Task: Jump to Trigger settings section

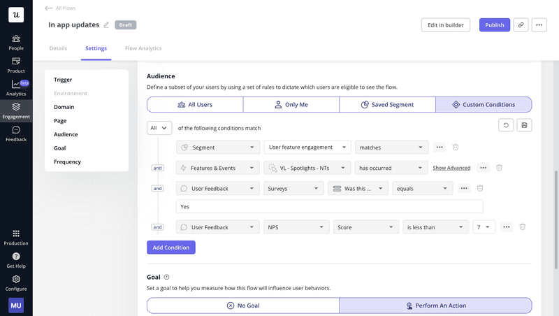Action: tap(63, 80)
